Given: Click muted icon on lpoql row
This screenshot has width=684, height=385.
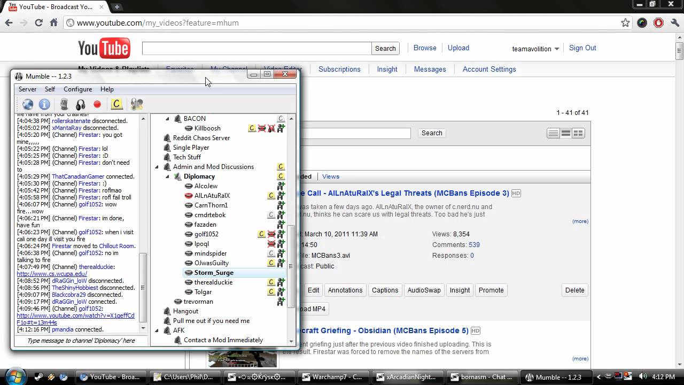Looking at the screenshot, I should pos(271,244).
